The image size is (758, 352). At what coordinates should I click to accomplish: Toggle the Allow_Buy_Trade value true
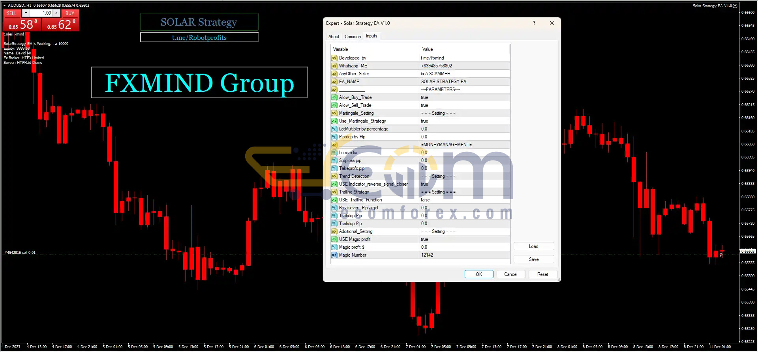pos(465,97)
